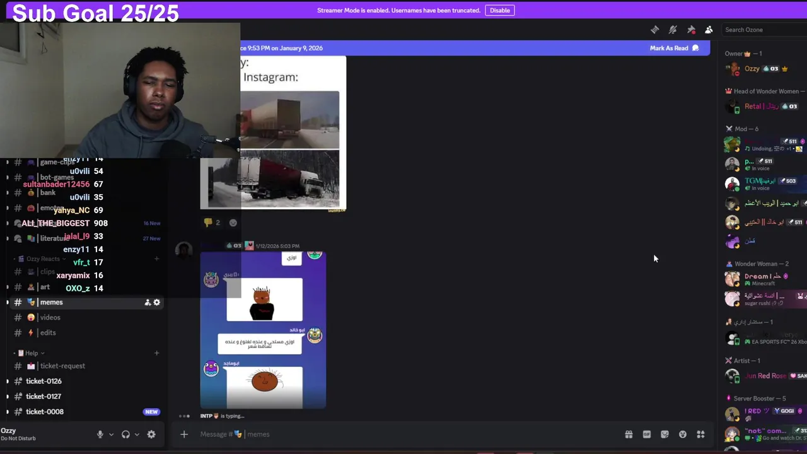Toggle microphone mute

coord(100,434)
